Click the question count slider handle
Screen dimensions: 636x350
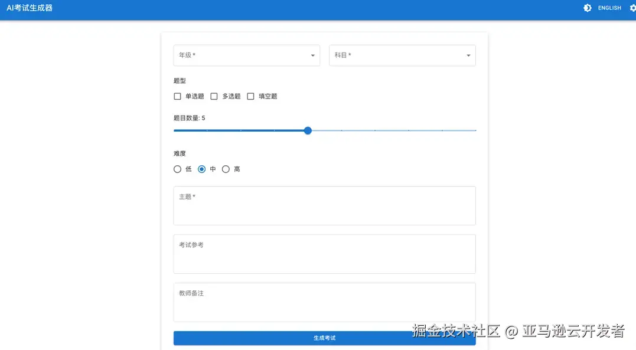(307, 130)
